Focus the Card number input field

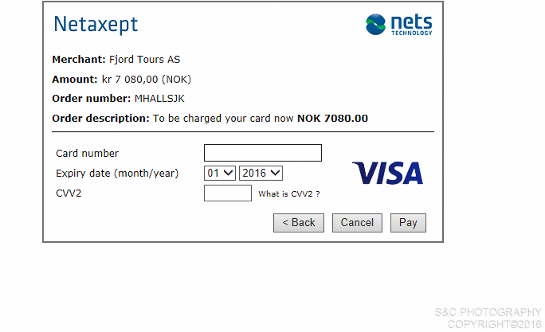coord(263,153)
